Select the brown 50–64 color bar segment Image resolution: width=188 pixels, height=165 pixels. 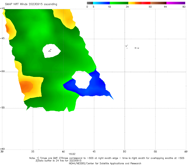pos(158,3)
